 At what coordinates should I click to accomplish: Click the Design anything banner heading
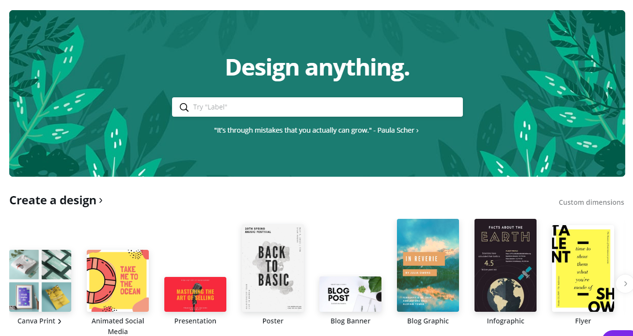click(317, 67)
